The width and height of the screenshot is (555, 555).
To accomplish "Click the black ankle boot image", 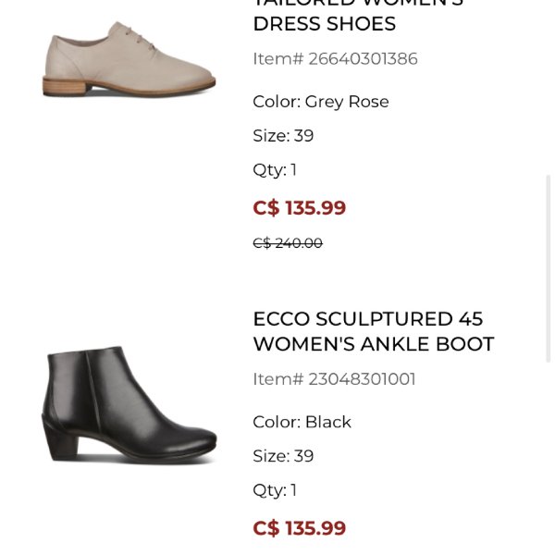I will tap(129, 404).
